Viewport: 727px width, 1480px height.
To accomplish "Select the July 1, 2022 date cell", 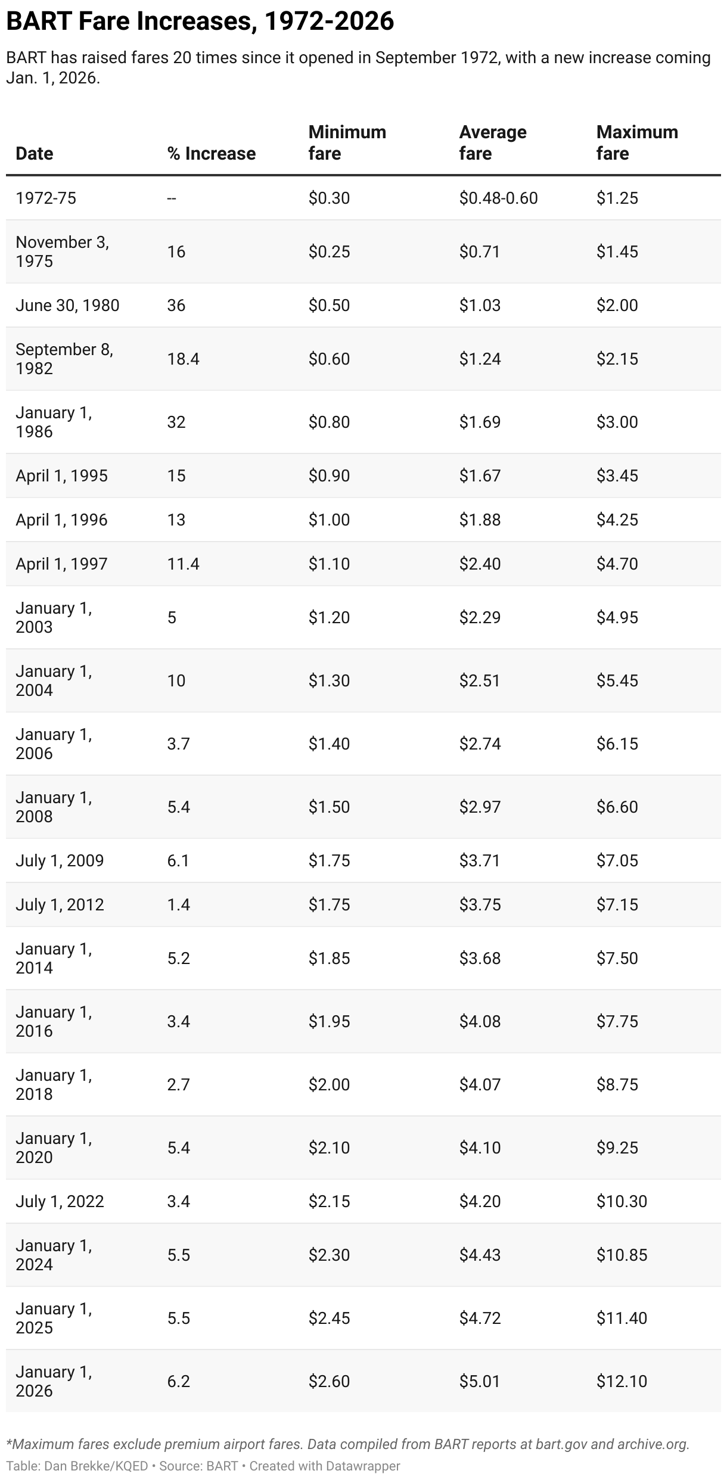I will tap(60, 1201).
